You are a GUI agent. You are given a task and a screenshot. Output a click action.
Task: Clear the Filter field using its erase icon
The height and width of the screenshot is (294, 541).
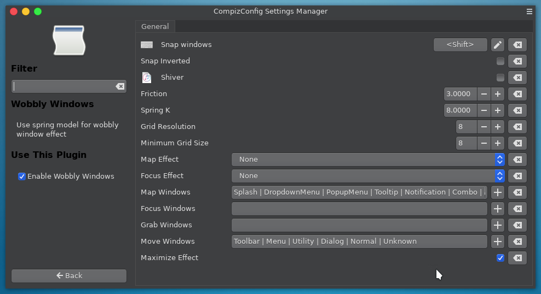(119, 86)
